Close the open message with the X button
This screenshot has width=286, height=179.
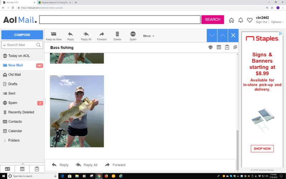click(x=233, y=35)
